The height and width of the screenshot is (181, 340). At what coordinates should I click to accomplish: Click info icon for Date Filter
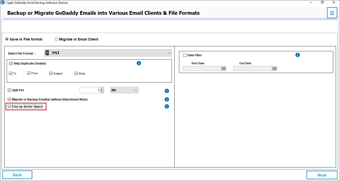click(297, 55)
